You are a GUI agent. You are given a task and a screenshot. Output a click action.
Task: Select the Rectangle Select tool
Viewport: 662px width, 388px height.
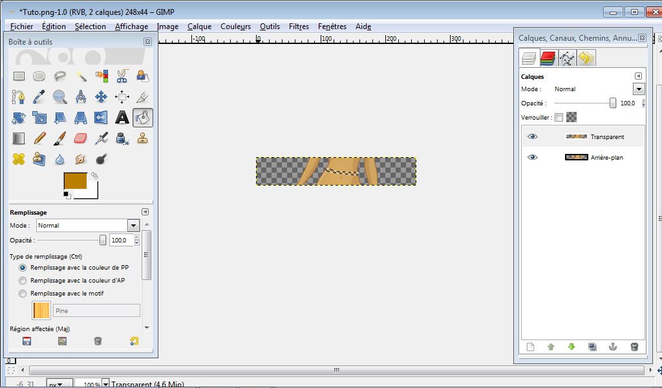click(19, 76)
